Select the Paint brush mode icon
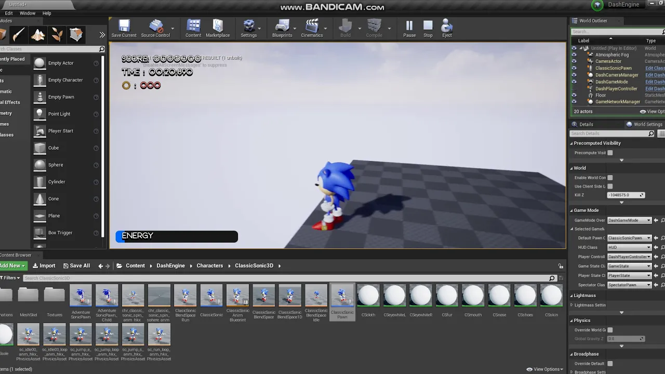Screen dimensions: 665x374 pyautogui.click(x=19, y=35)
